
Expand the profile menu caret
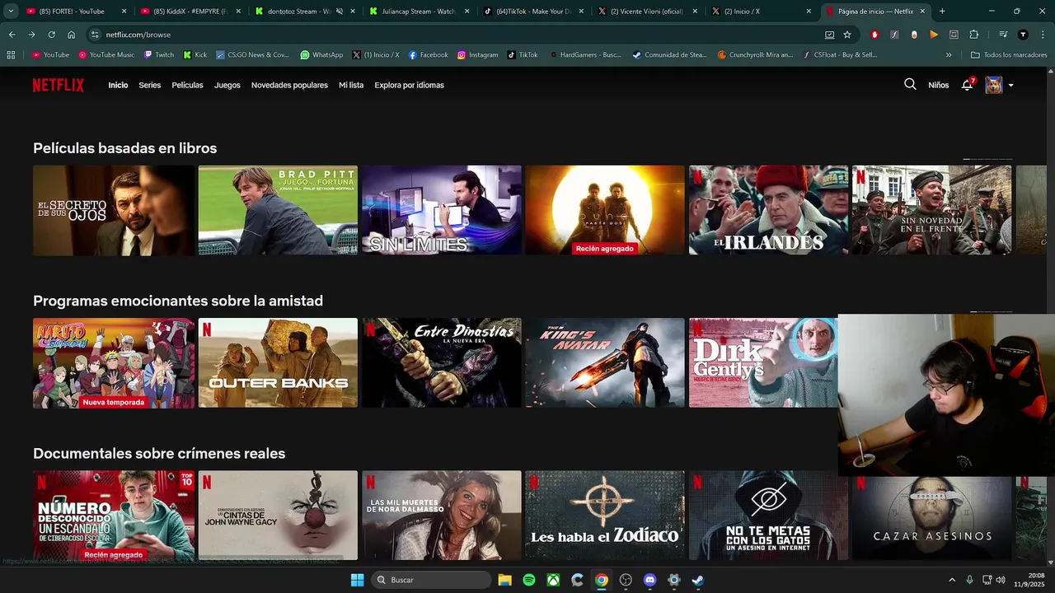[x=1010, y=86]
